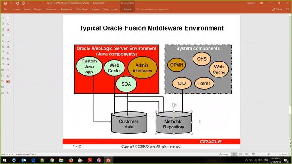The height and width of the screenshot is (164, 292).
Task: Click the Metadata Repository cylinder
Action: [173, 123]
